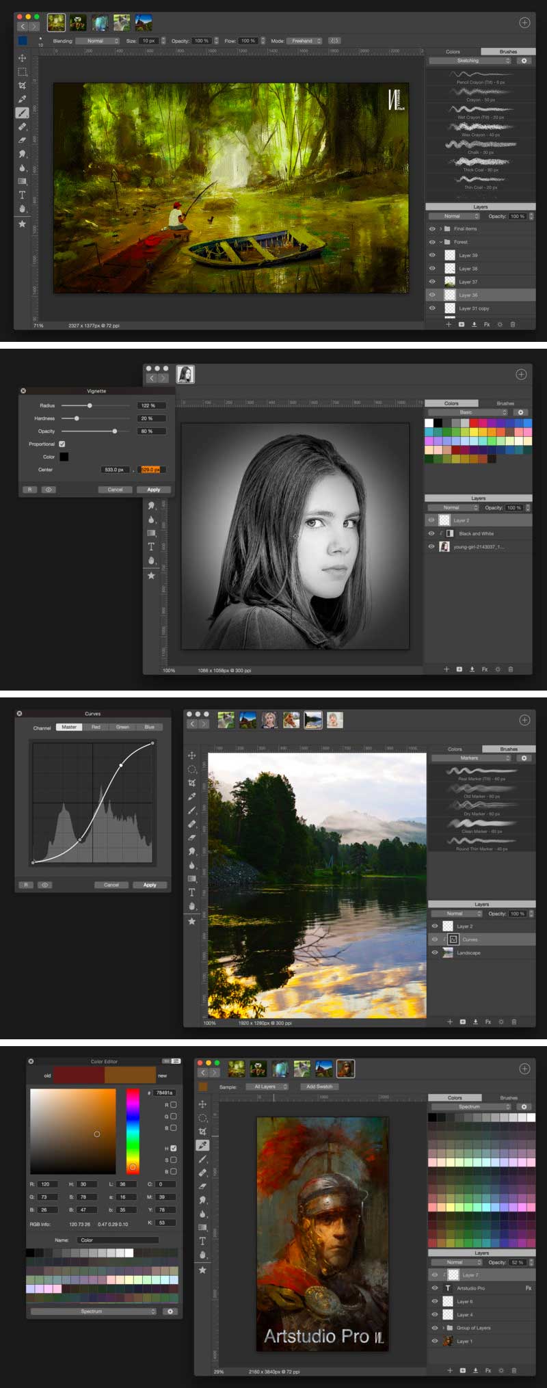Screen dimensions: 547x1388
Task: Hide Layer 39 using its eye icon
Action: pos(432,255)
